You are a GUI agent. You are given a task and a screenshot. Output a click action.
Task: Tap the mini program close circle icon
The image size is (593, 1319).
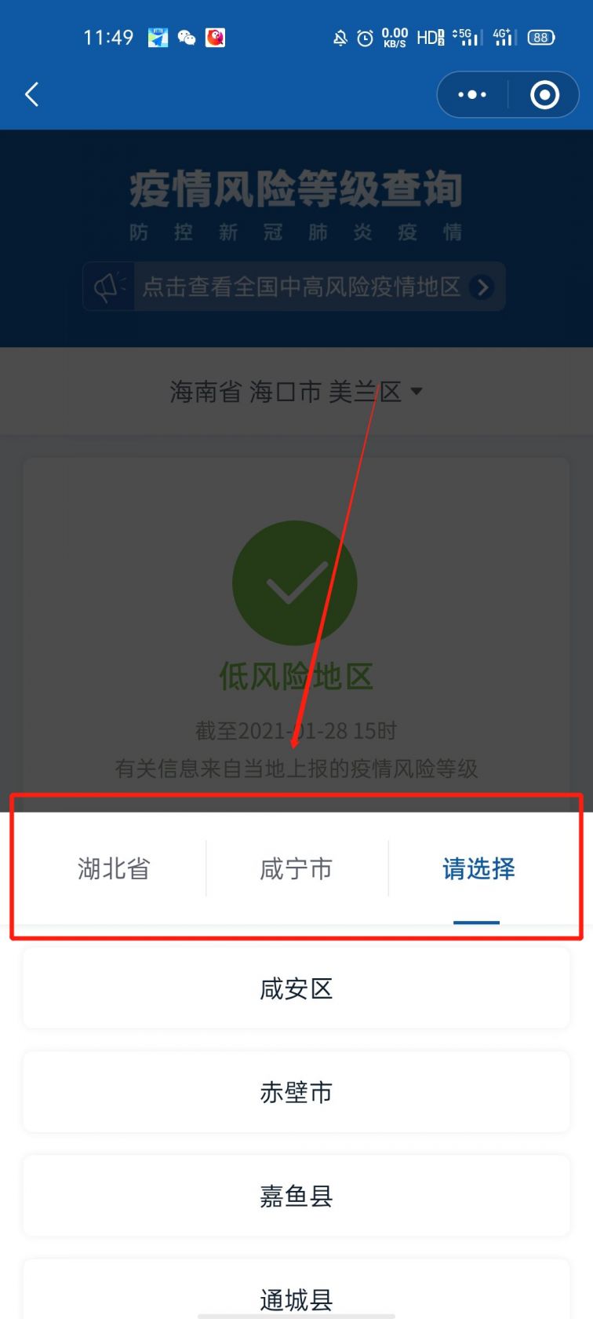click(x=544, y=95)
